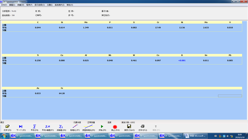Select the Average (平均 F4) icon

[x=34, y=127]
